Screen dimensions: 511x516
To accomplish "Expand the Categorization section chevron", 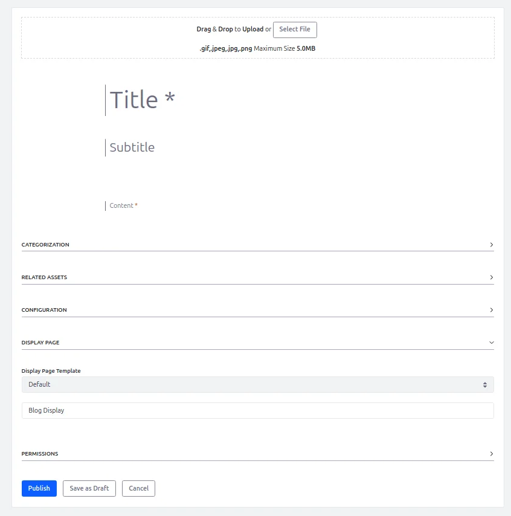I will 492,244.
